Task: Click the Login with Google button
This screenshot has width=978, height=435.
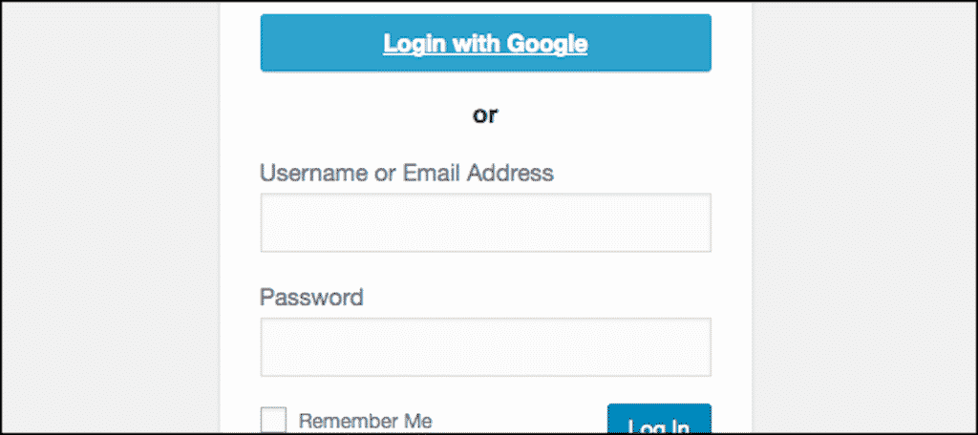Action: pos(485,43)
